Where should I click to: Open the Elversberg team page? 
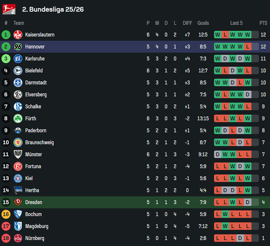36,95
